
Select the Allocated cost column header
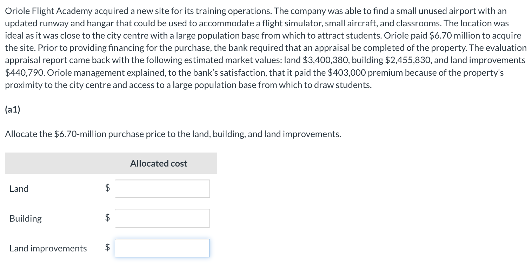click(158, 163)
